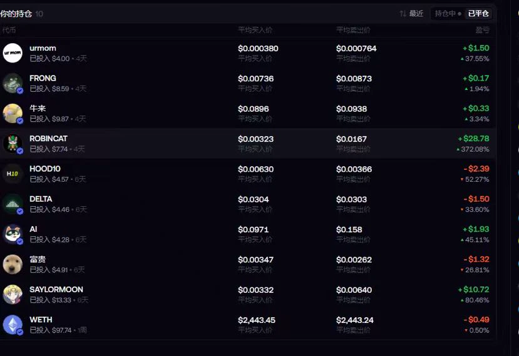Select the 已平仓 closed positions tab
The width and height of the screenshot is (519, 356).
(478, 14)
